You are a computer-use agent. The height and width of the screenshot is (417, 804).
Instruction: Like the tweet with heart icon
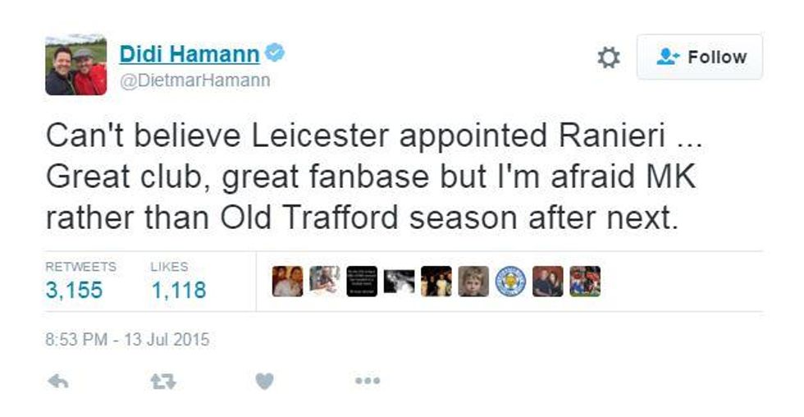pos(263,381)
